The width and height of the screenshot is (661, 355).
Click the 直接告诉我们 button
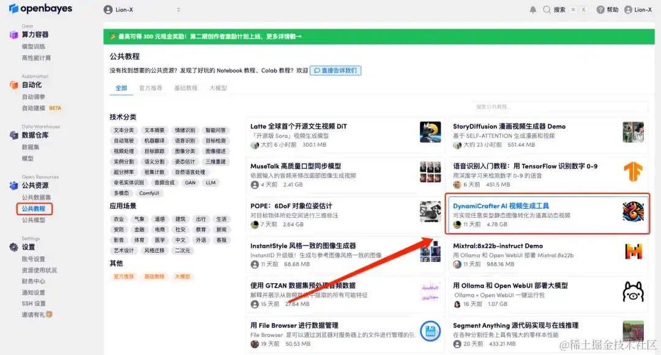point(335,70)
